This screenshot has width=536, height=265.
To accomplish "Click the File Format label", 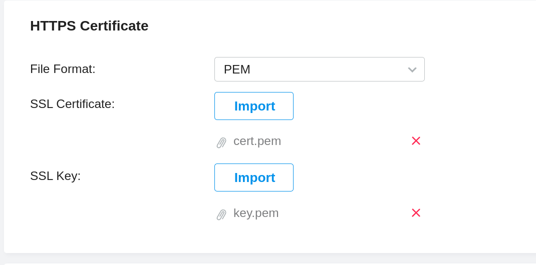I will tap(63, 69).
